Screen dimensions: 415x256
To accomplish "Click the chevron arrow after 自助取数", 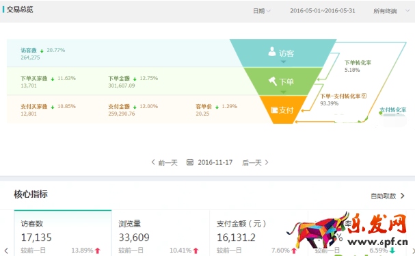I will pyautogui.click(x=403, y=196).
